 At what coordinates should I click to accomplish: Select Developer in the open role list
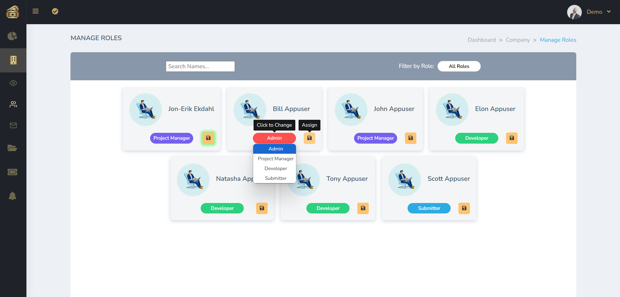point(275,168)
